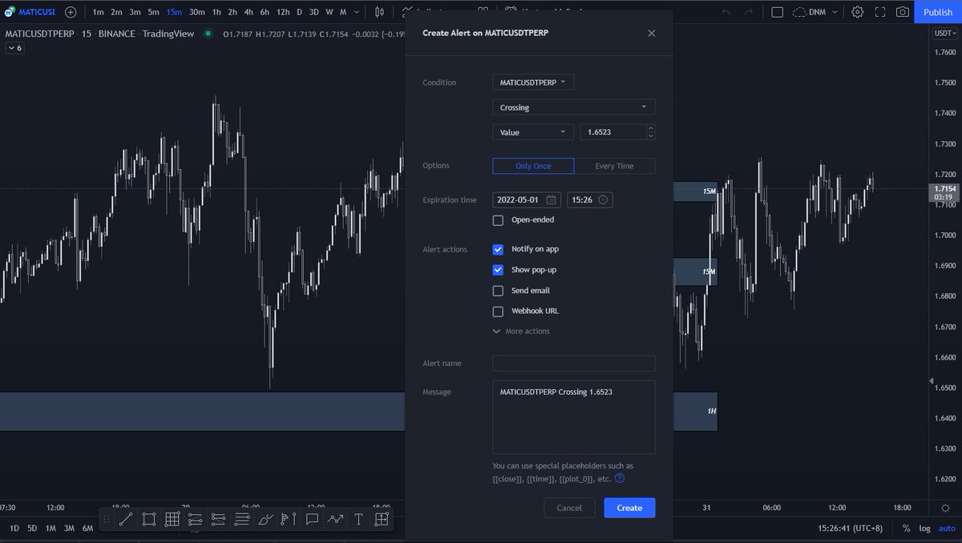Screen dimensions: 962x543
Task: Click the Create button
Action: point(629,508)
